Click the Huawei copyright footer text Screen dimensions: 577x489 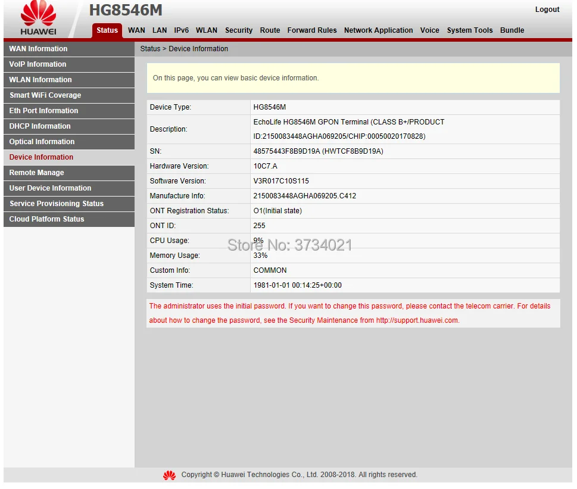coord(299,475)
